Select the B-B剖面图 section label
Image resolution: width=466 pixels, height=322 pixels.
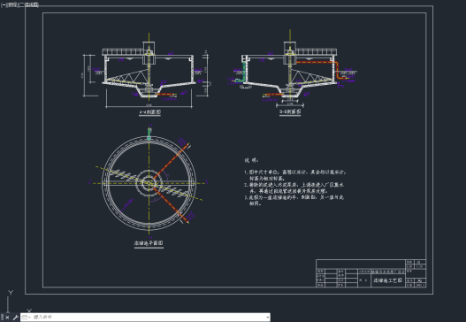click(290, 111)
